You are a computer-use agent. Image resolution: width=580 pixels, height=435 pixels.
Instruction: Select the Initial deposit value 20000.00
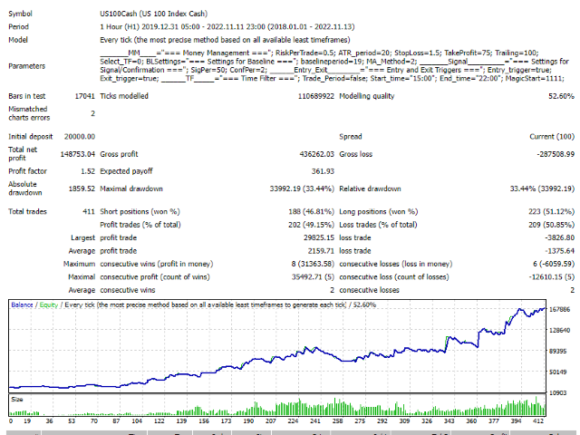coord(74,136)
